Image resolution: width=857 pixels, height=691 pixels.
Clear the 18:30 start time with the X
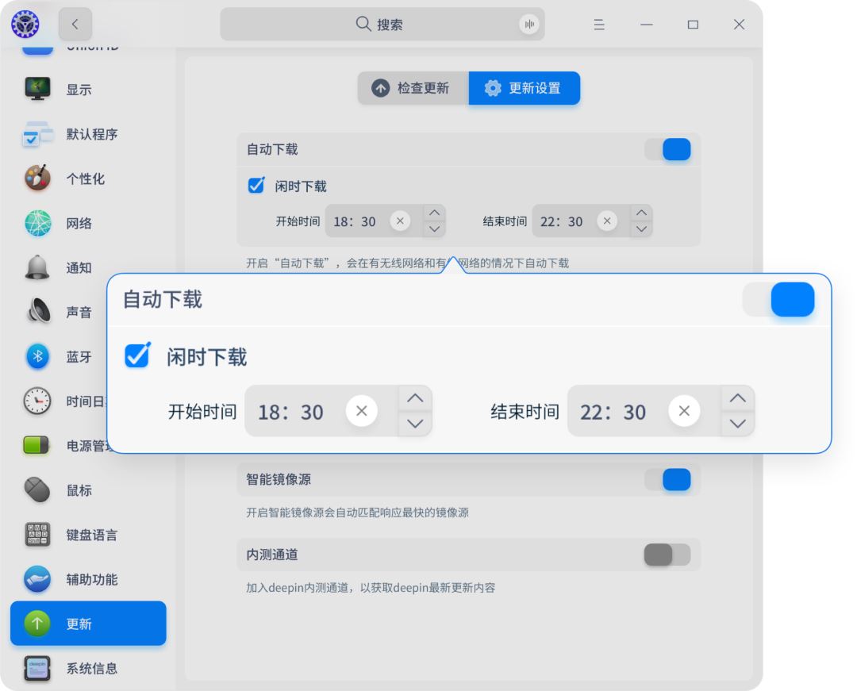click(x=361, y=411)
